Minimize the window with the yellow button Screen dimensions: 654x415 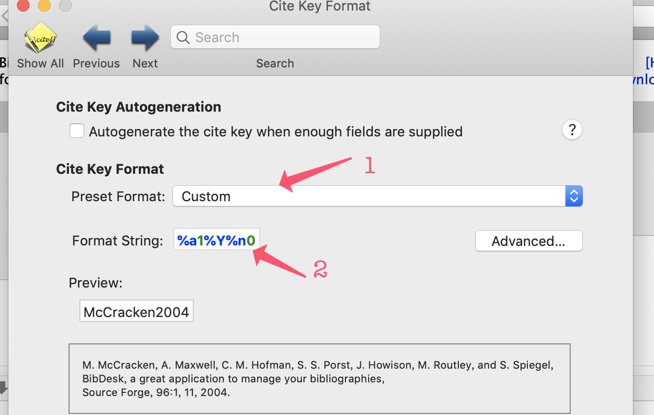(x=44, y=6)
